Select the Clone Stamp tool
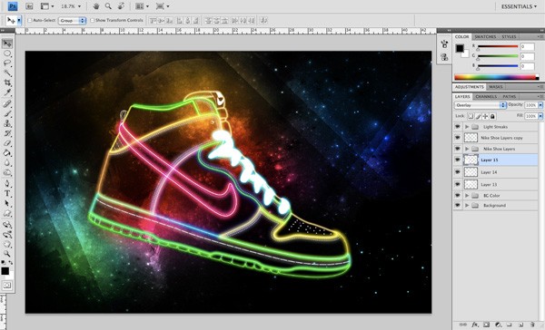Screen dimensions: 545x330 (x=7, y=123)
